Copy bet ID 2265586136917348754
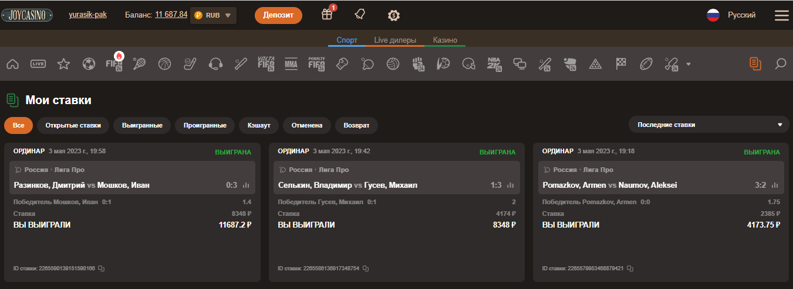Screen dimensions: 793x289 [x=366, y=269]
